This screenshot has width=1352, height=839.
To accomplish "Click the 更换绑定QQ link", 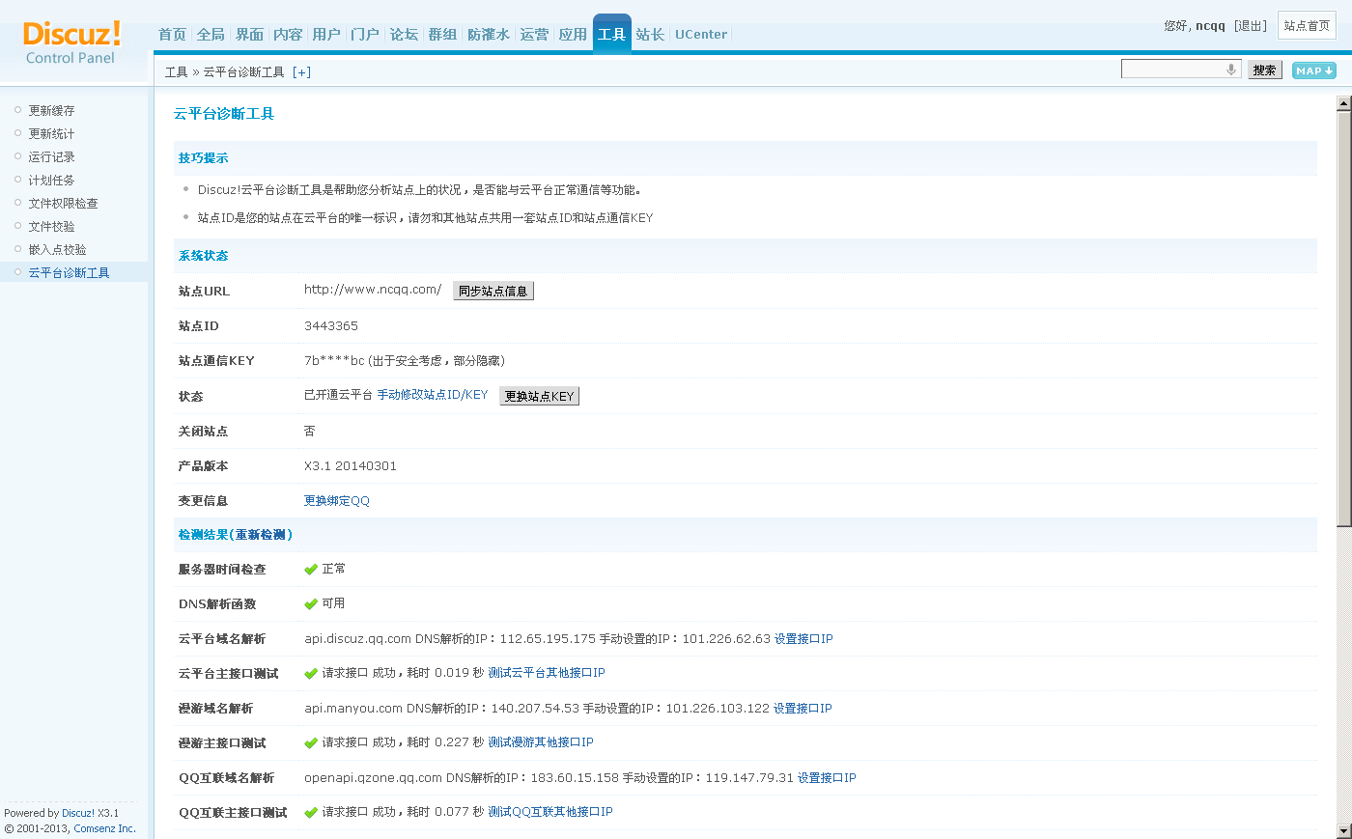I will (336, 501).
